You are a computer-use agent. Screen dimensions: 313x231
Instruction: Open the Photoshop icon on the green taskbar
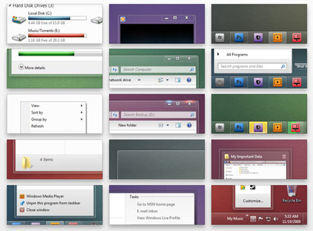239,127
